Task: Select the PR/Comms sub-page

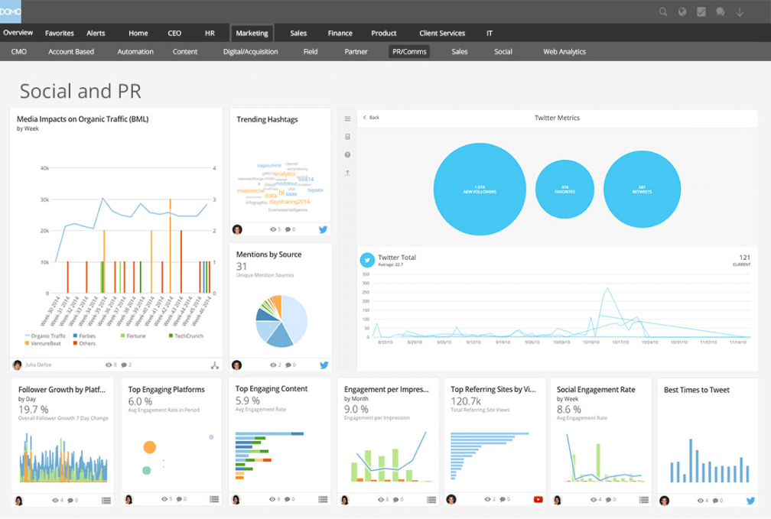Action: click(409, 52)
